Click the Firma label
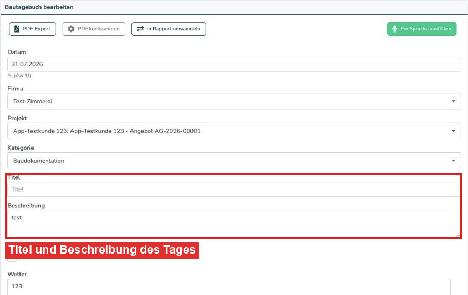Viewport: 468px width, 295px height. (x=15, y=89)
